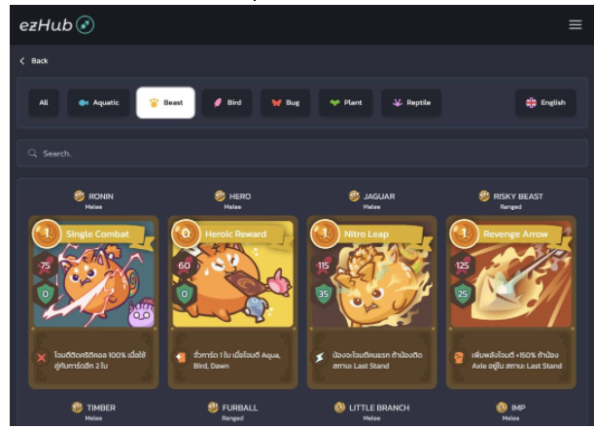Image resolution: width=594 pixels, height=428 pixels.
Task: Click the RISKY BEAST coin icon
Action: coord(484,196)
